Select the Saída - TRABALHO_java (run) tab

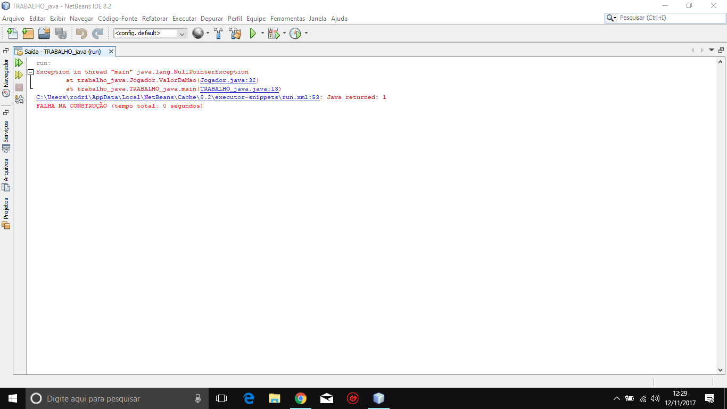tap(62, 52)
